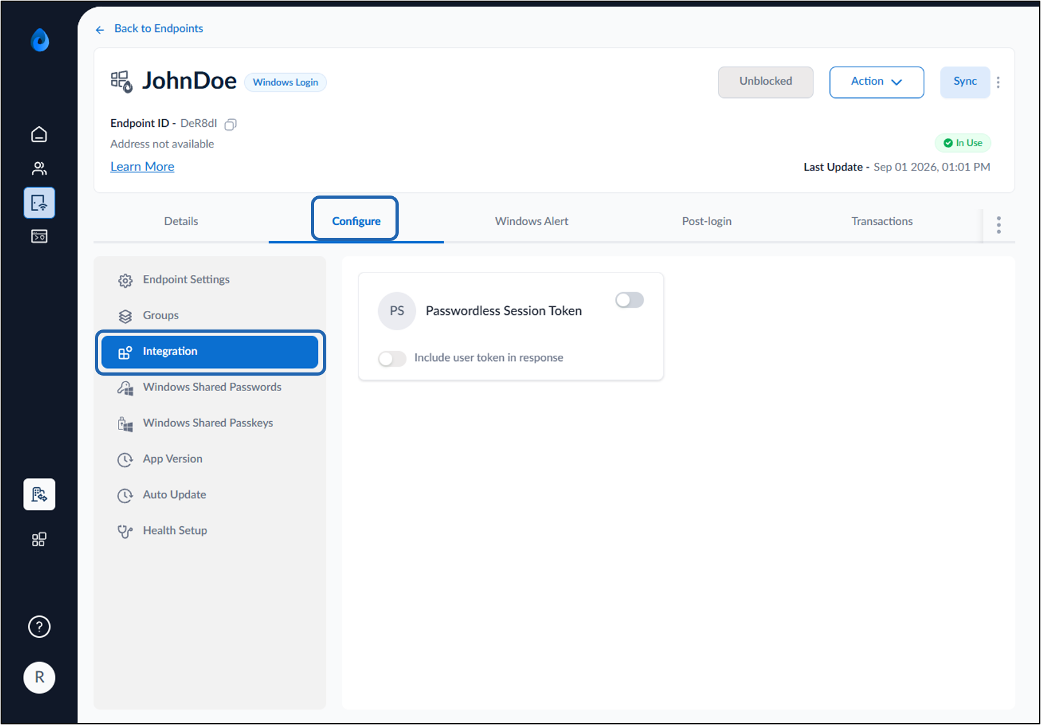Click the endpoint device icon beside JohnDoe
This screenshot has width=1041, height=725.
tap(122, 81)
